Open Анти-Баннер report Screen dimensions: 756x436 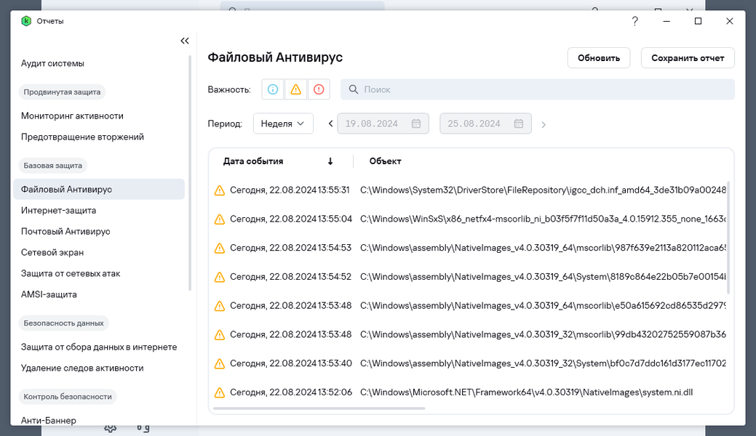(x=48, y=420)
